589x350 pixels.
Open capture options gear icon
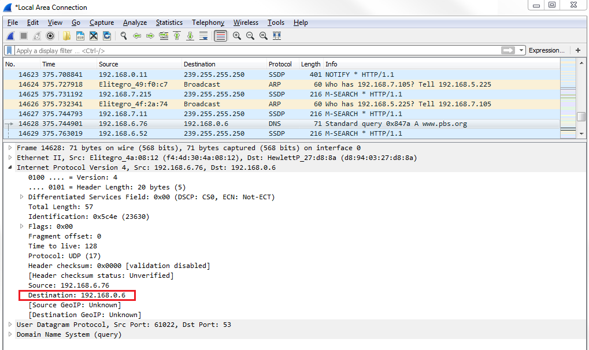click(x=50, y=36)
